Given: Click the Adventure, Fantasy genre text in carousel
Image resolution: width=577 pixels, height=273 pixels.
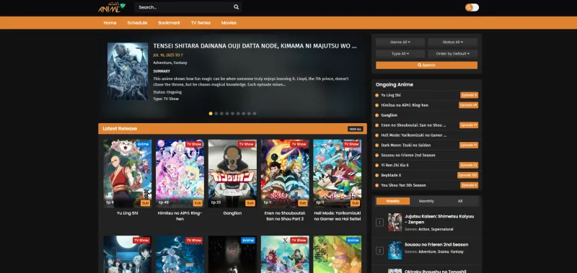Looking at the screenshot, I should (x=170, y=63).
